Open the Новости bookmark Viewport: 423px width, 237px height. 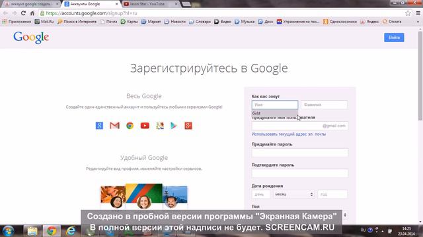(x=174, y=22)
